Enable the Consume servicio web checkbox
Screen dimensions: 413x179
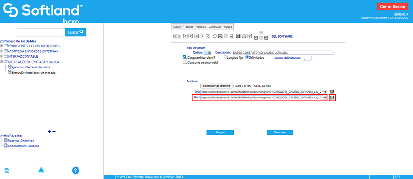click(x=184, y=63)
